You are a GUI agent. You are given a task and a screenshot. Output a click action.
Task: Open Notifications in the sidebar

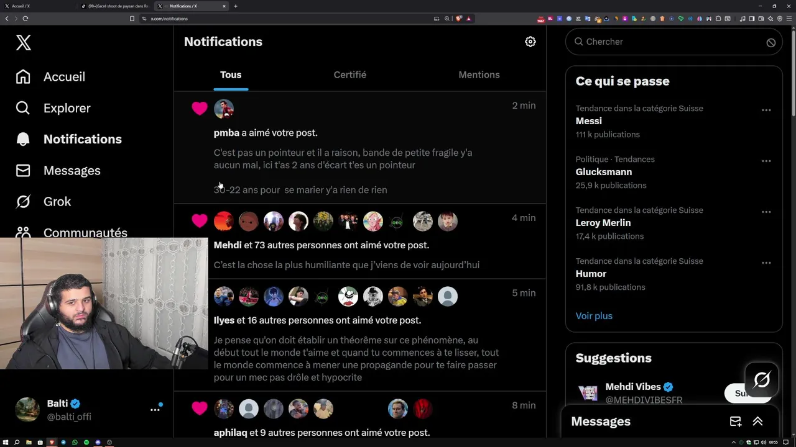coord(69,139)
